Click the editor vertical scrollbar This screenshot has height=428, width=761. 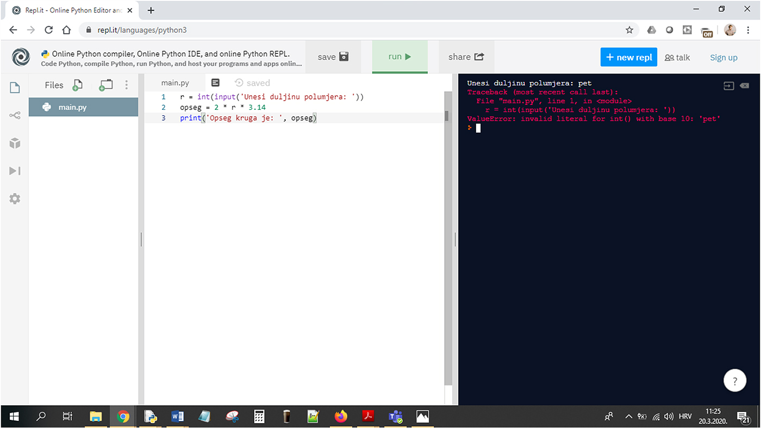(x=447, y=239)
